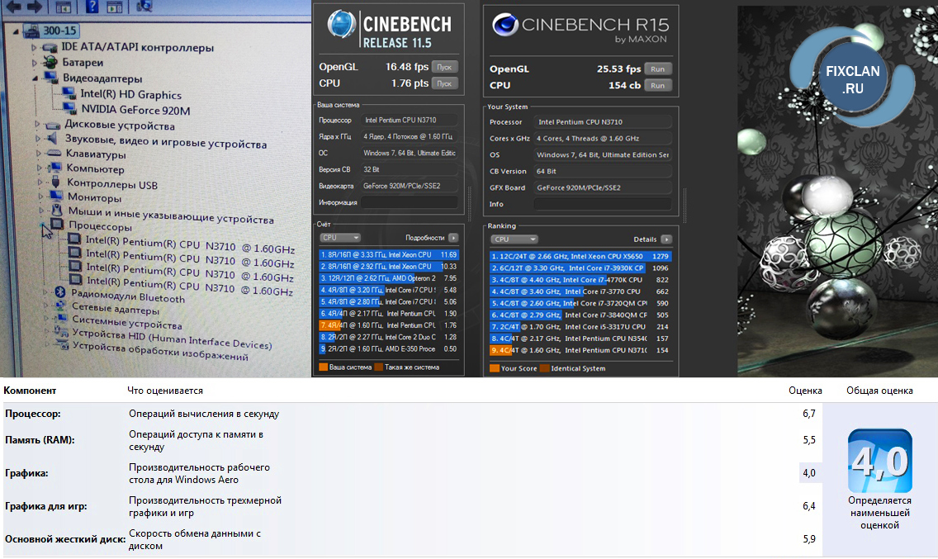This screenshot has width=938, height=559.
Task: Expand the Клавиатуры node
Action: pos(38,154)
